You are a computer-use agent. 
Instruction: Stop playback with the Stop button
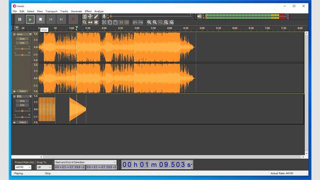coord(40,20)
